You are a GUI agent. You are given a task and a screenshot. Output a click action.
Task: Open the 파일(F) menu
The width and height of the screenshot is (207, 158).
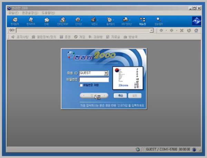click(13, 13)
